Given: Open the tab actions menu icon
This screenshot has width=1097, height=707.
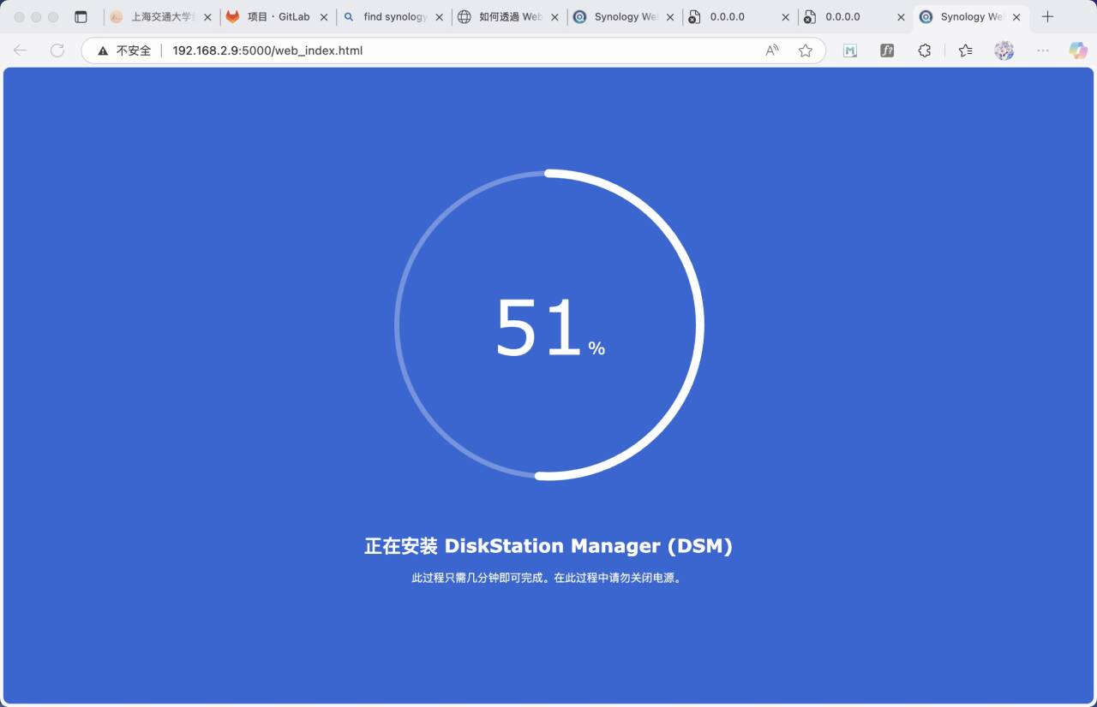Looking at the screenshot, I should (x=81, y=17).
